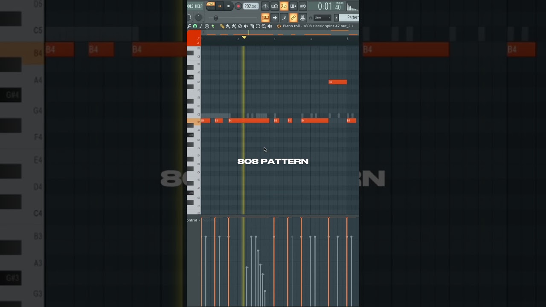Switch to PAT mode
The width and height of the screenshot is (546, 307).
(x=211, y=4)
